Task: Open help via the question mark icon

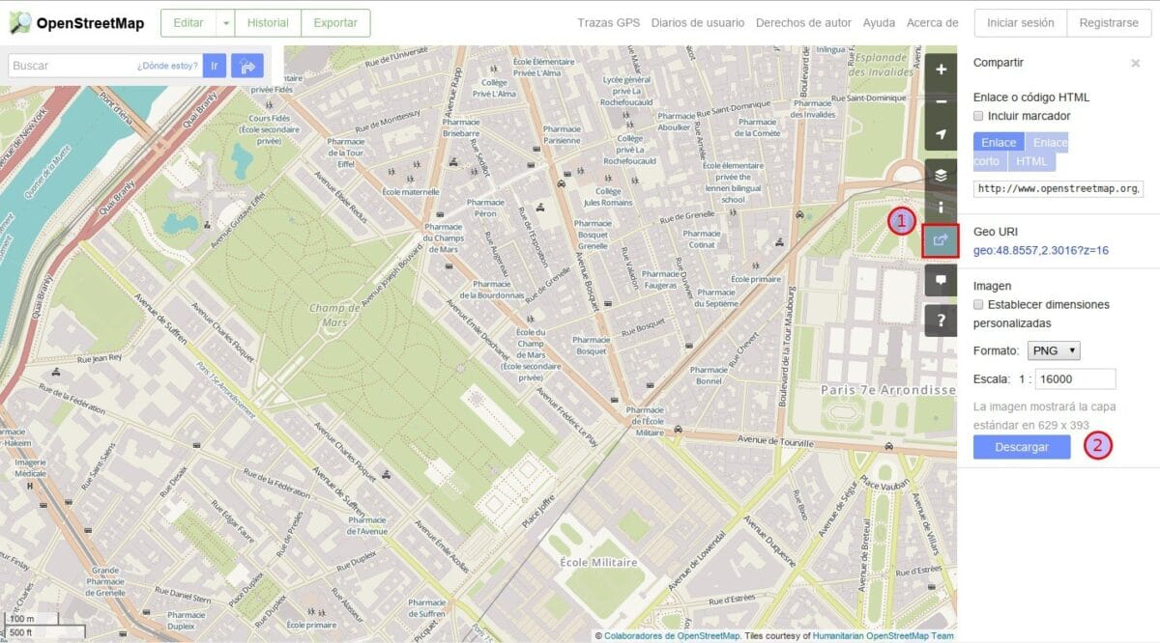Action: coord(941,320)
